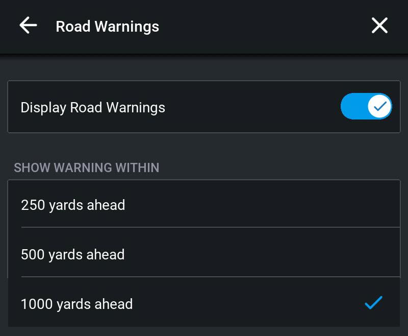Screen dimensions: 408x336
Task: Click the dark gap below the header bar
Action: pos(204,66)
